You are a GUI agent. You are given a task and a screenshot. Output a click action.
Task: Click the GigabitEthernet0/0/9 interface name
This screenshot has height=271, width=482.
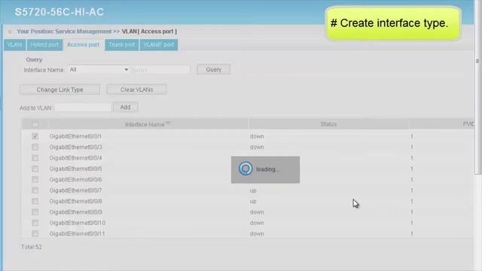pyautogui.click(x=75, y=212)
